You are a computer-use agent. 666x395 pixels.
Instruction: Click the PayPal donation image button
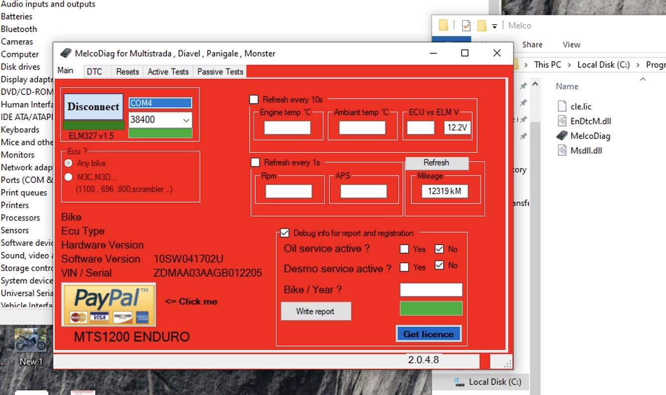[x=109, y=304]
